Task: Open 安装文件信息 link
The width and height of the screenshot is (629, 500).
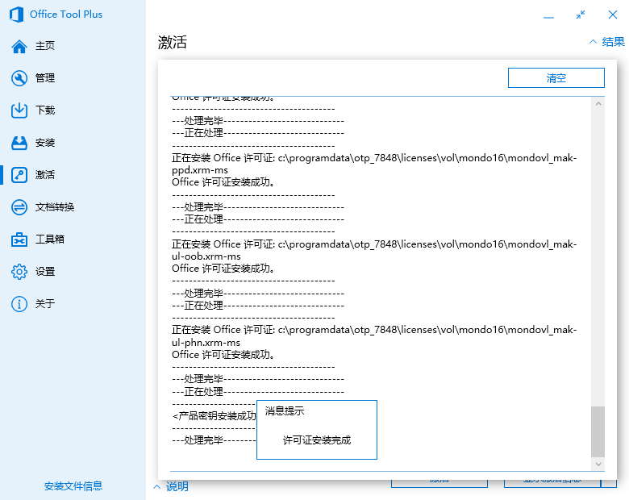Action: tap(73, 486)
